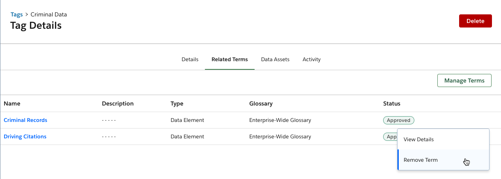This screenshot has width=501, height=179.
Task: Click Approved badge in Criminal Records row
Action: click(x=399, y=120)
